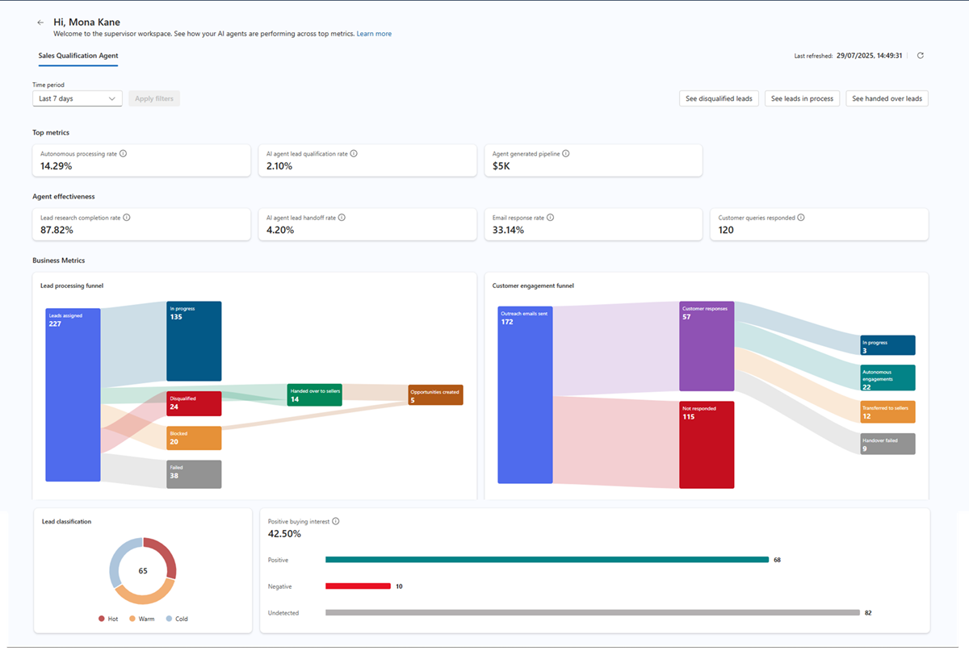Click the back arrow beside the greeting
Viewport: 969px width, 659px height.
click(x=40, y=23)
